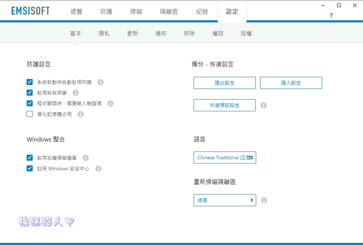Uncheck 系統啟動時自動啟用防護 checkbox
The width and height of the screenshot is (363, 245).
point(30,82)
